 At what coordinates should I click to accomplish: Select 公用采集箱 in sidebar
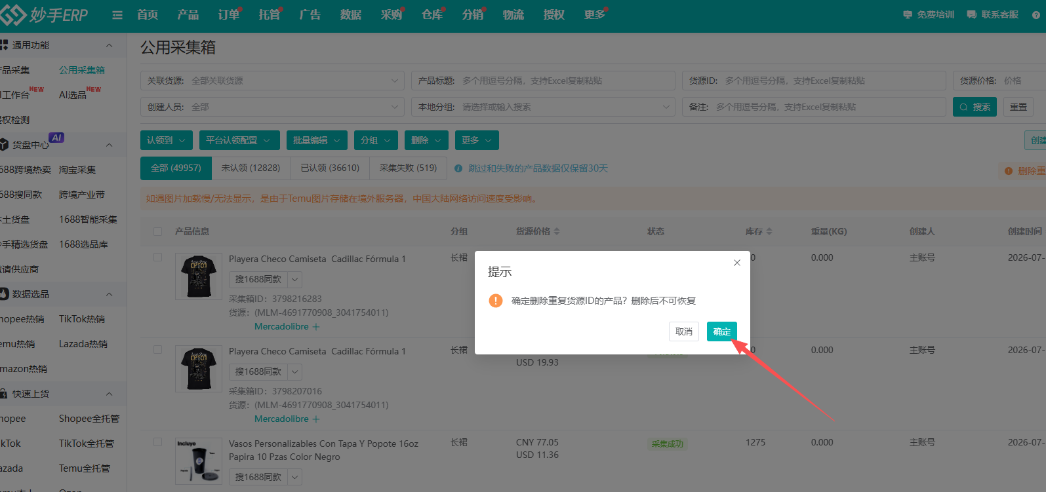82,70
